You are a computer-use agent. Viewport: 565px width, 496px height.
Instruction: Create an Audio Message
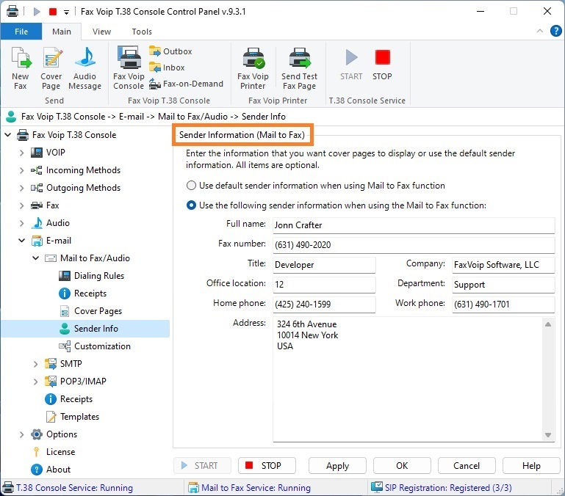(85, 68)
